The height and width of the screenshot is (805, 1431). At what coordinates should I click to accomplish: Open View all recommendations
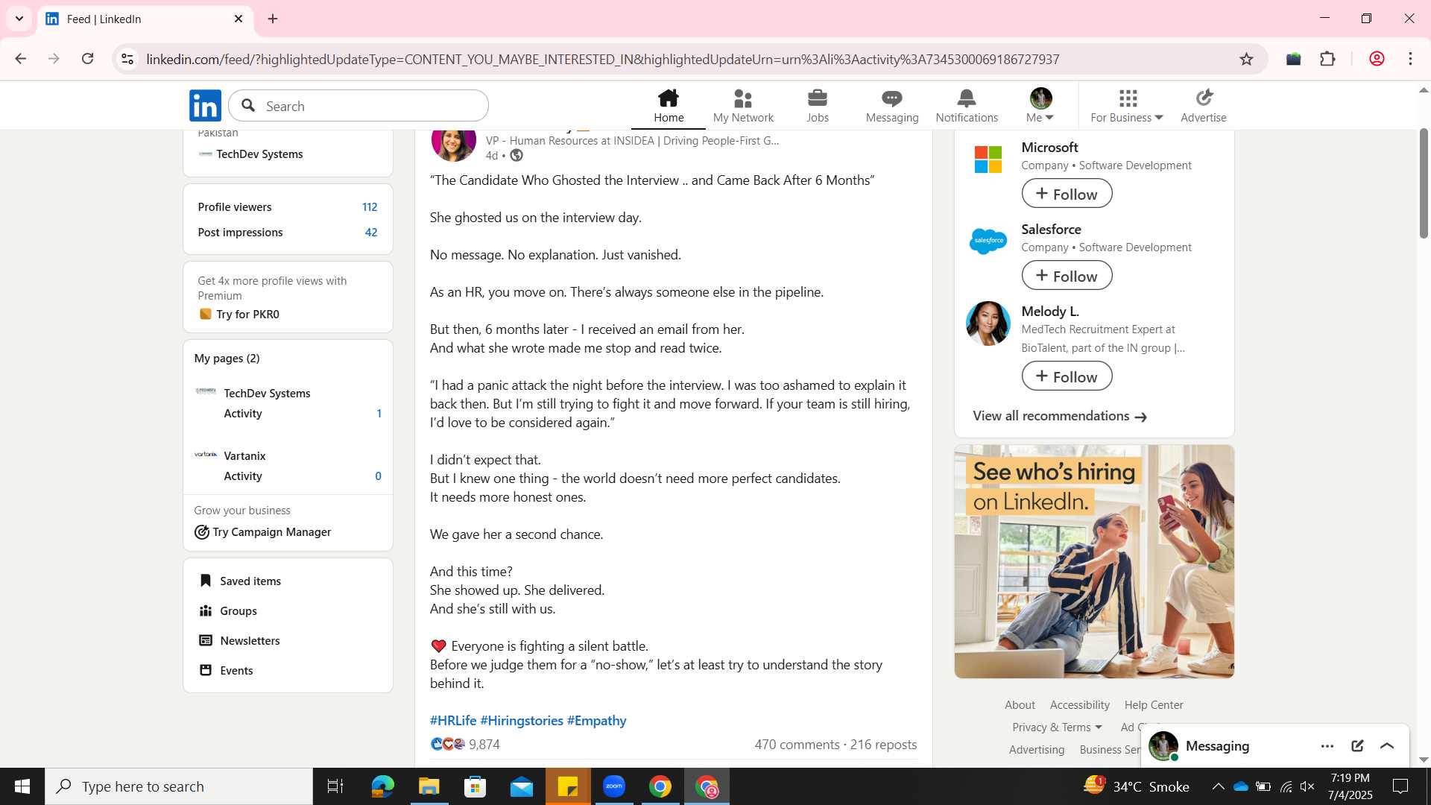1059,416
